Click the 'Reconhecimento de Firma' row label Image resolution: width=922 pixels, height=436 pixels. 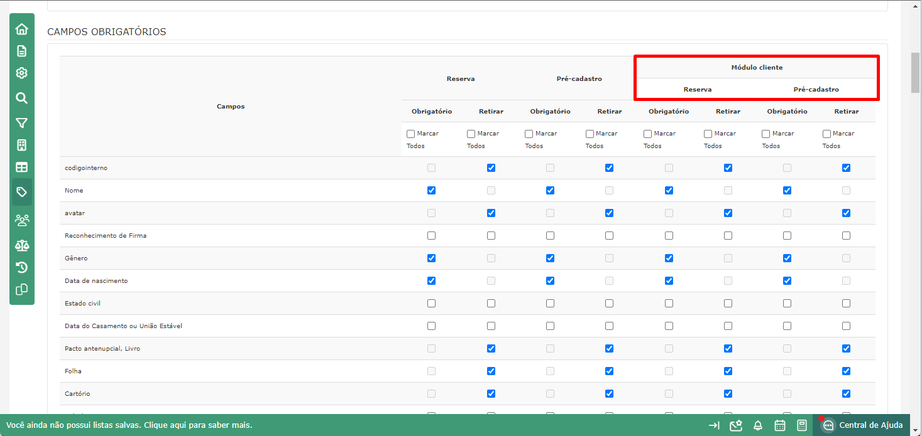click(x=106, y=236)
